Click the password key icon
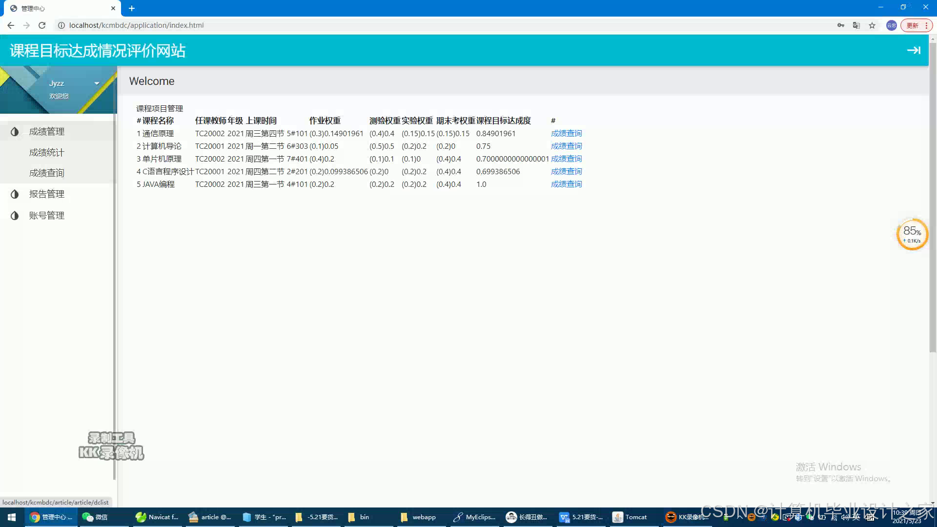Image resolution: width=937 pixels, height=527 pixels. (x=840, y=25)
